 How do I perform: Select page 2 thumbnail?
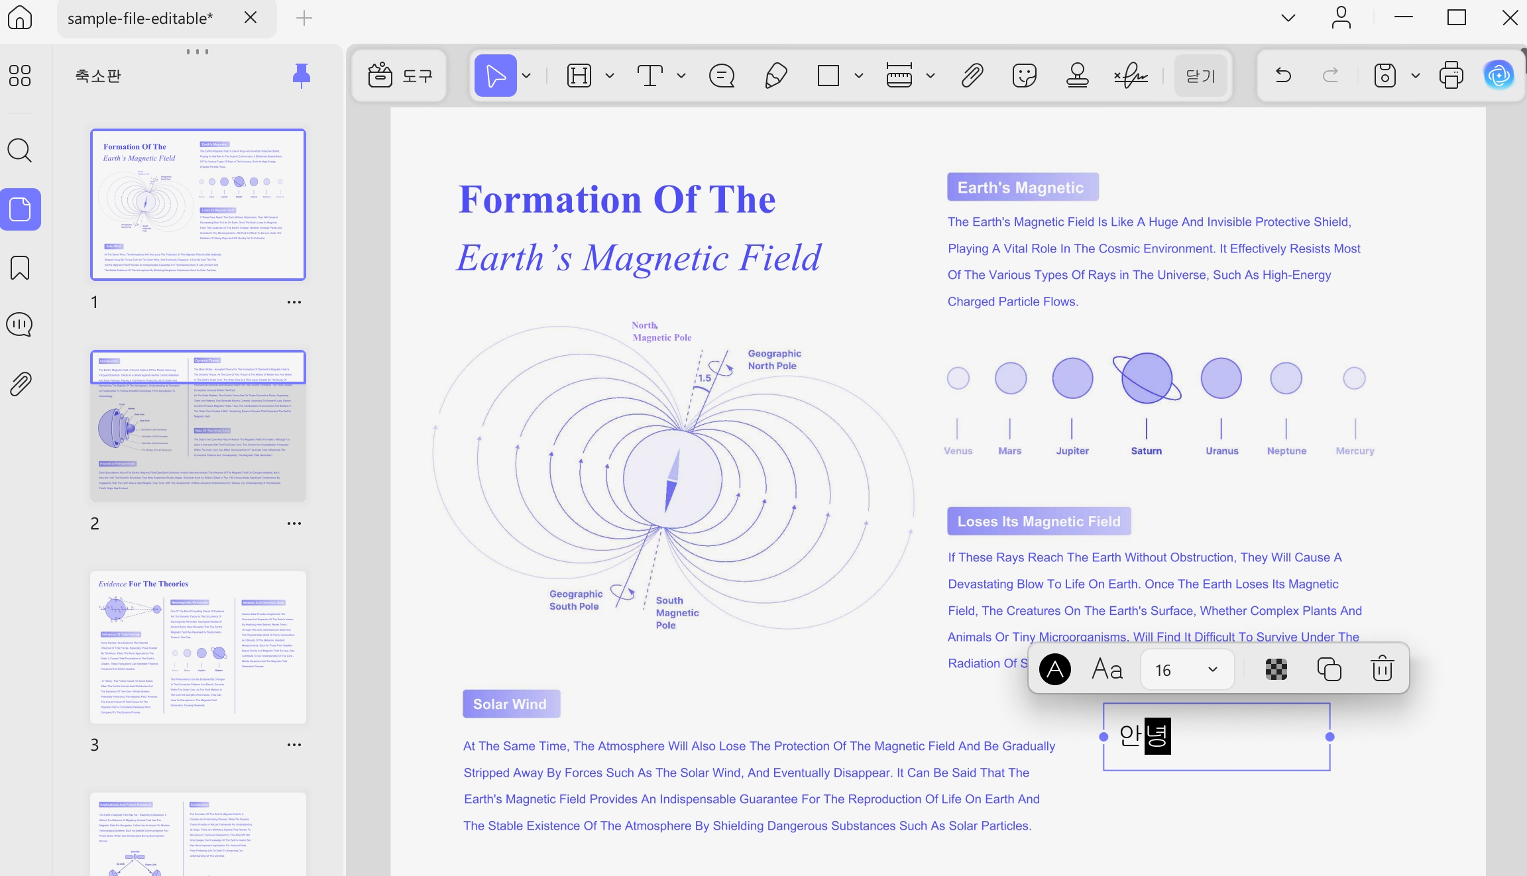coord(198,426)
